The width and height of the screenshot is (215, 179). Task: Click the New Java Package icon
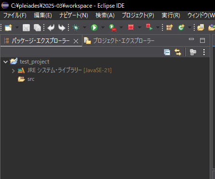(169, 27)
